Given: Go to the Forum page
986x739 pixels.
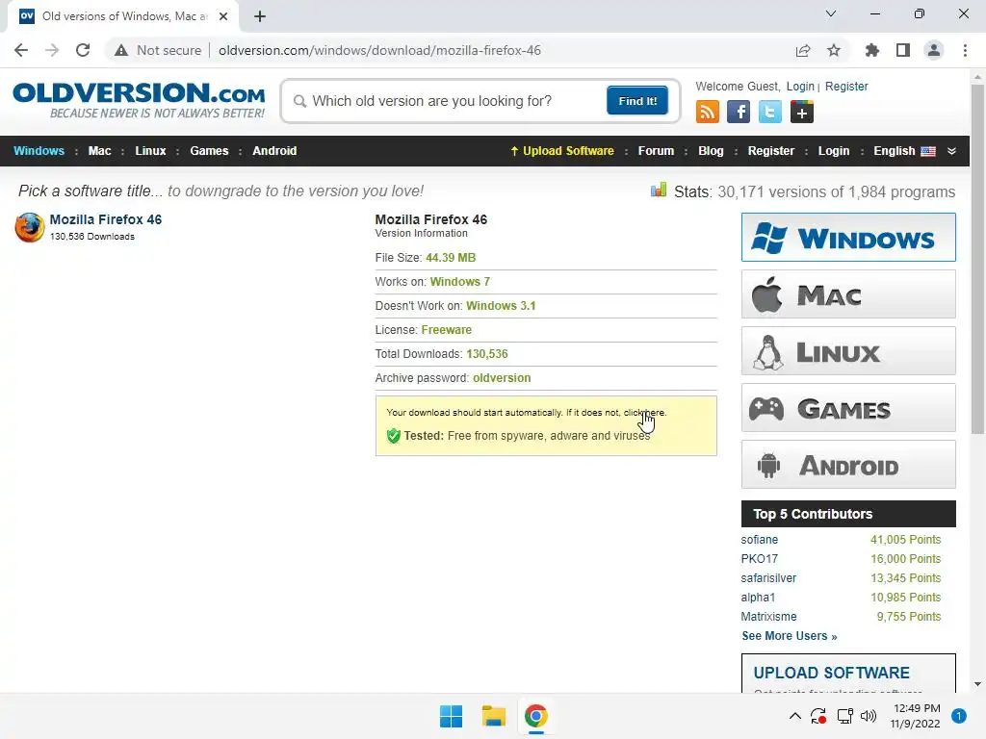Looking at the screenshot, I should (x=656, y=151).
